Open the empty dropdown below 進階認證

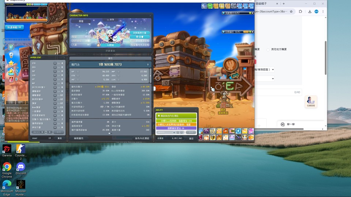click(x=265, y=79)
